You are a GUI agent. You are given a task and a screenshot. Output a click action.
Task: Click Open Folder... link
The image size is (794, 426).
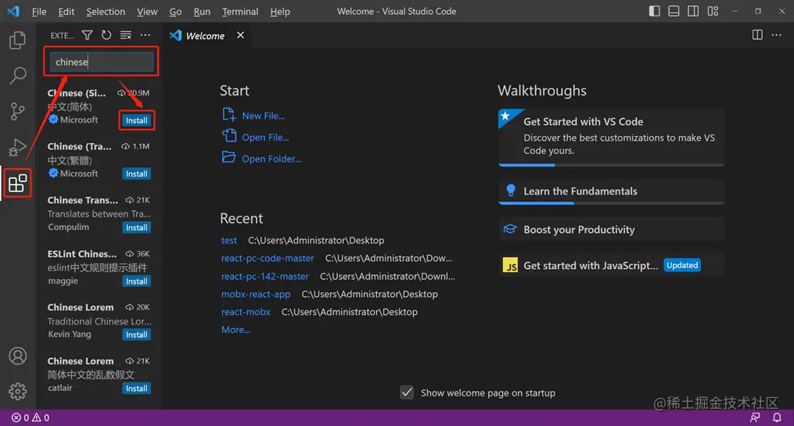(271, 159)
